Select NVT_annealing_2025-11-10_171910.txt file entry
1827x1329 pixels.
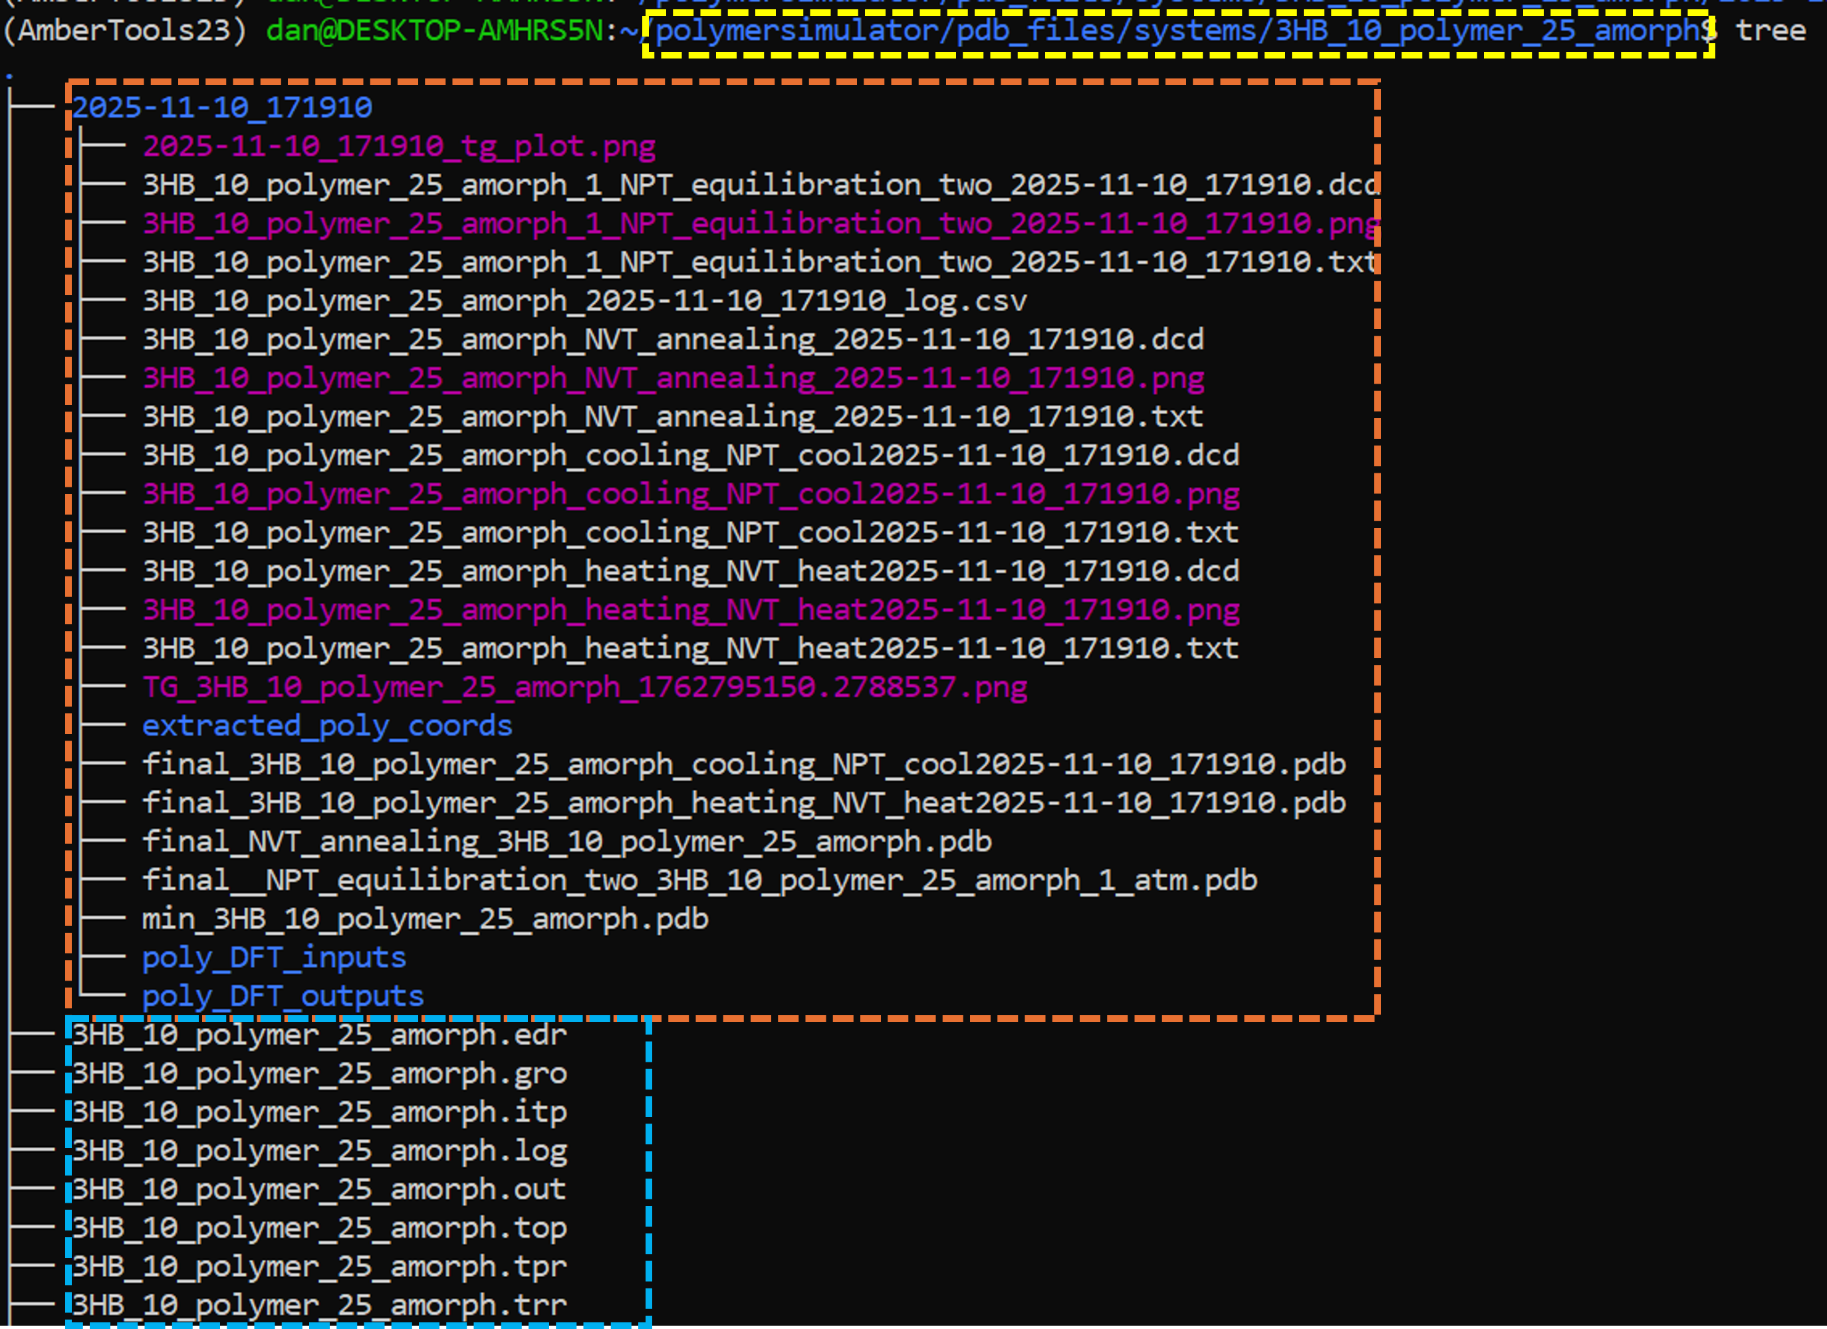click(x=673, y=418)
